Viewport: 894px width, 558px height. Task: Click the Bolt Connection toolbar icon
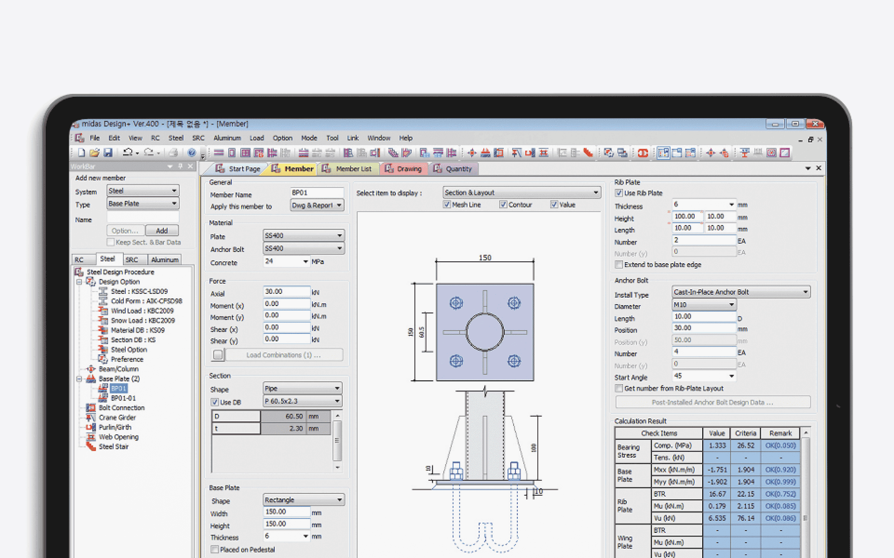coord(499,153)
